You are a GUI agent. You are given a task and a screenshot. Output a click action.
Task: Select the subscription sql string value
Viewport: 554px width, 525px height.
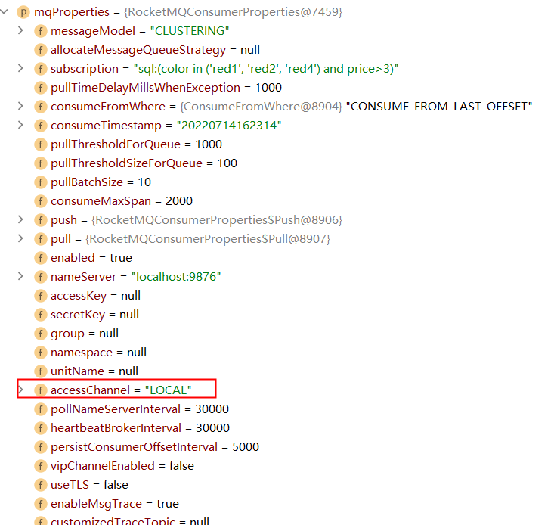click(266, 69)
